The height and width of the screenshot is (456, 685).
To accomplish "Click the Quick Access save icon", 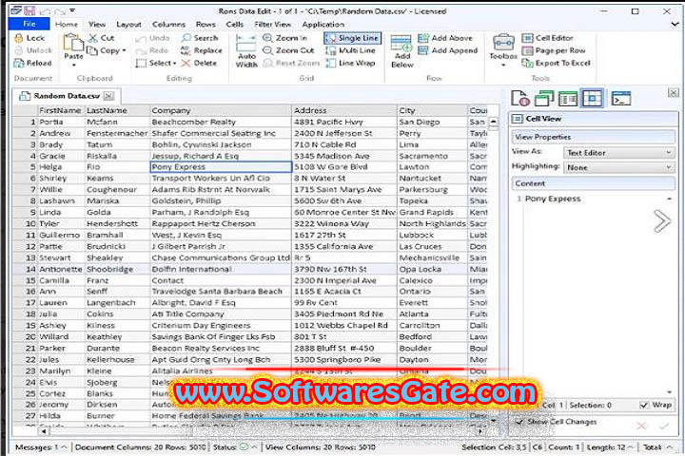I will pos(29,10).
